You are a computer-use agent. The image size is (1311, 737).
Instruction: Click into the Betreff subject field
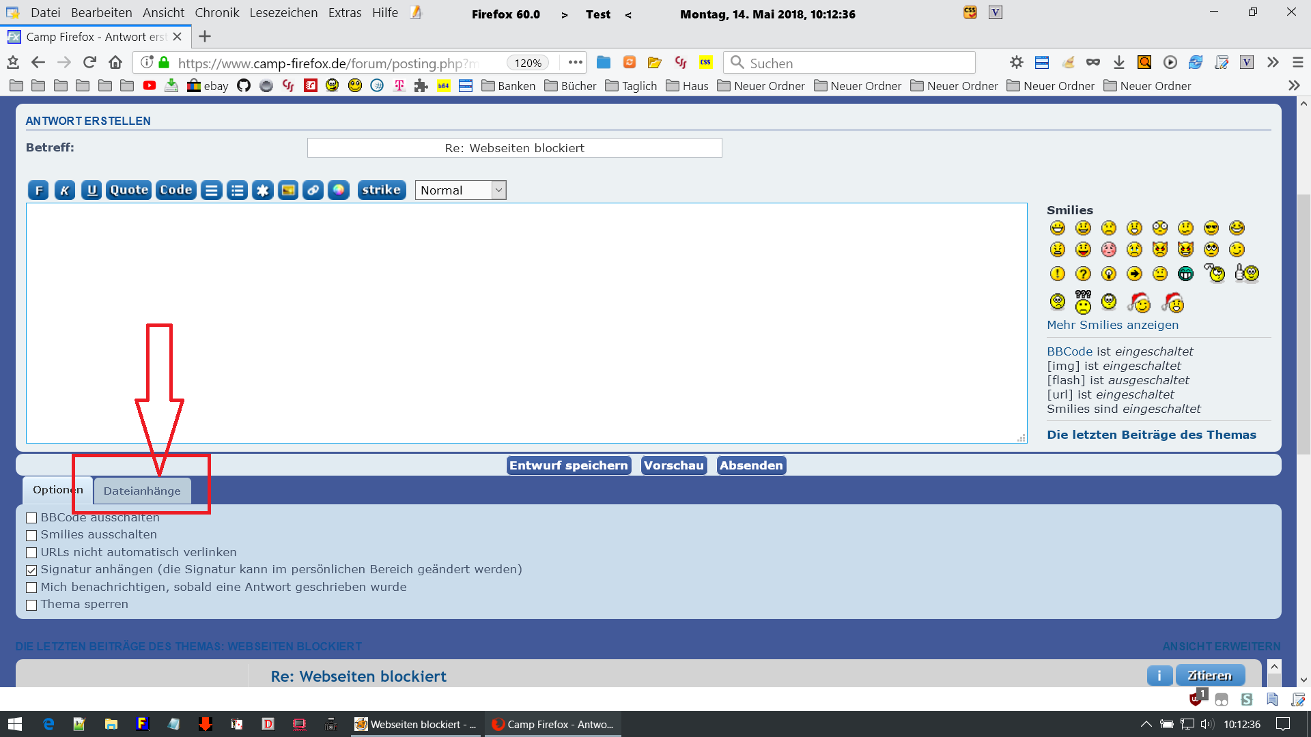(x=514, y=148)
